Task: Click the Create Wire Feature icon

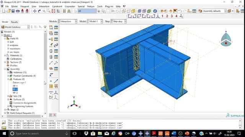Action: pyautogui.click(x=51, y=63)
